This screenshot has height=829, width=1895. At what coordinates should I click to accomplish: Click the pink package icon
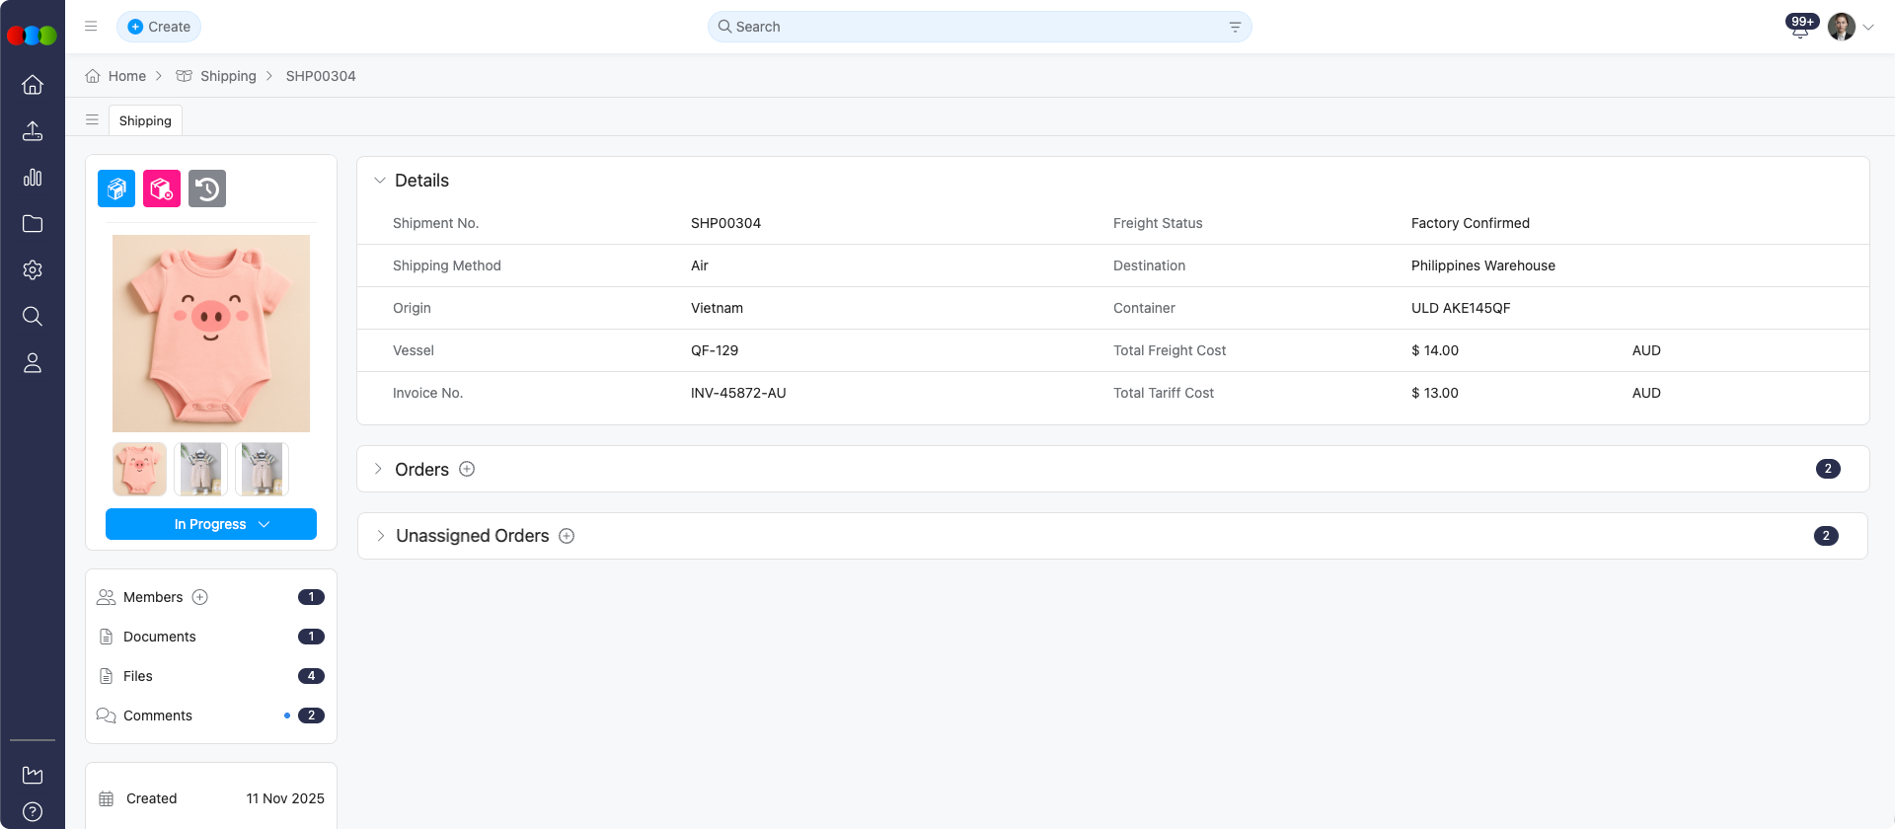pos(162,188)
